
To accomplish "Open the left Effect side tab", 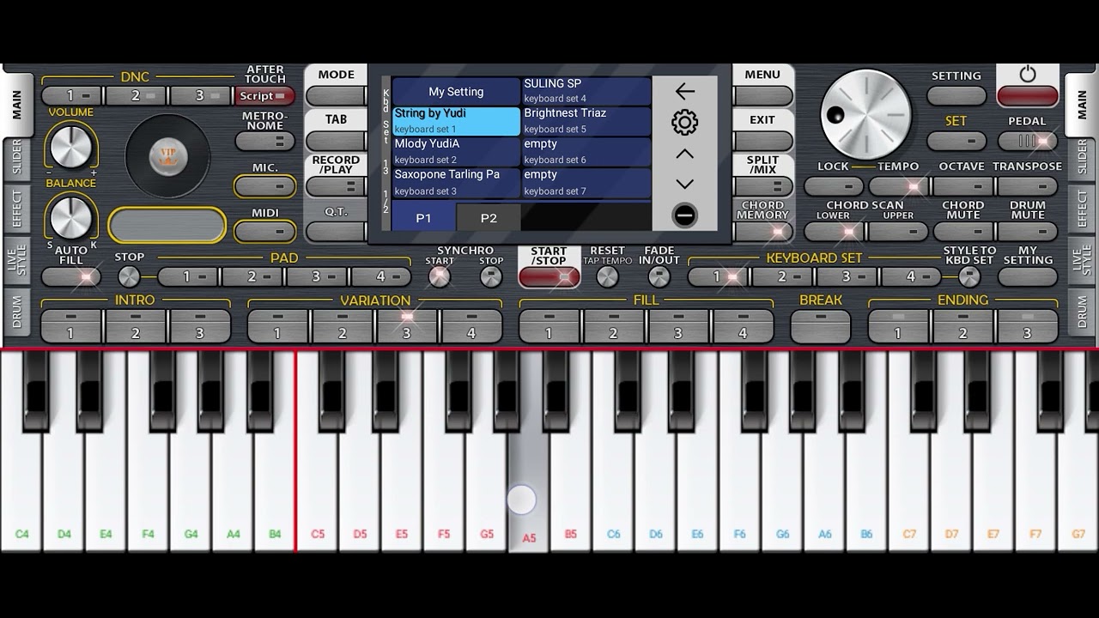I will [x=17, y=208].
